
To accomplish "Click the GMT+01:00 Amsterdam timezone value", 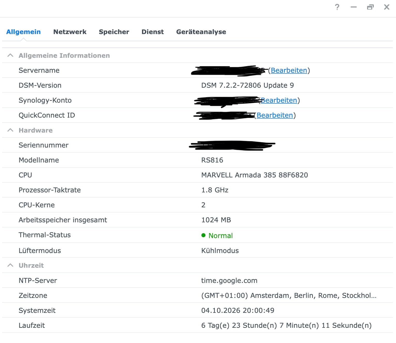I will click(x=289, y=296).
